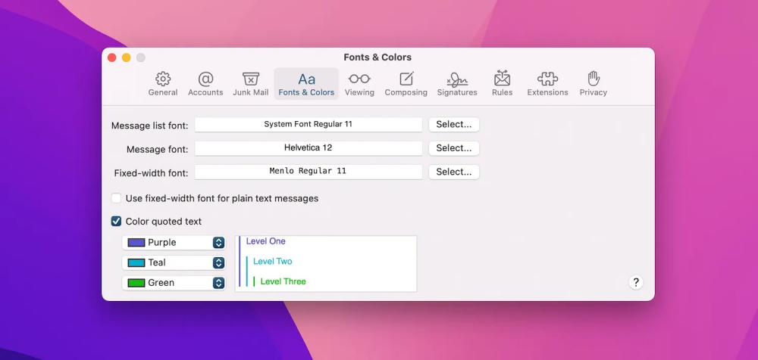758x360 pixels.
Task: Open the Signatures icon
Action: (x=457, y=79)
